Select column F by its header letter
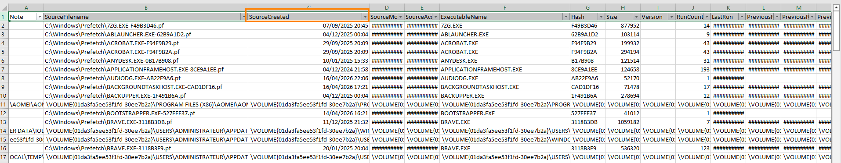The image size is (841, 163). (x=505, y=8)
